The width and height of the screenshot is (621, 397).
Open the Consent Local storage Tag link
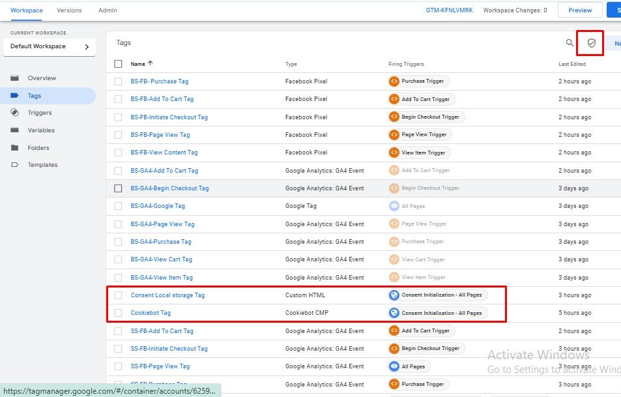click(x=167, y=295)
